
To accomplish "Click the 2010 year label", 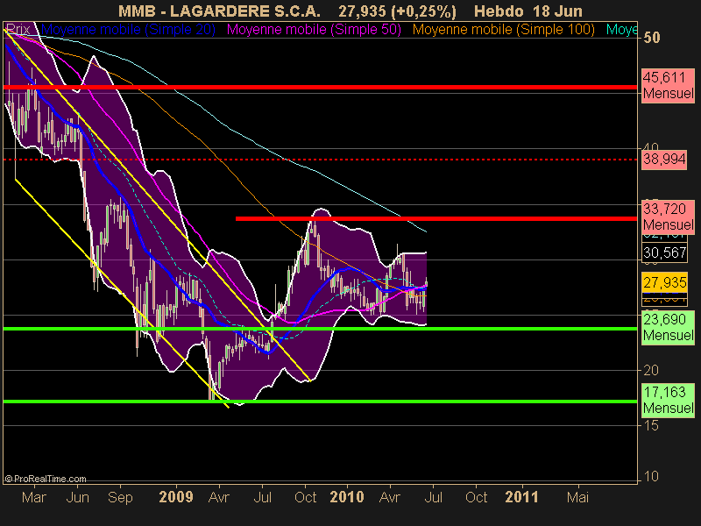I will pyautogui.click(x=347, y=497).
